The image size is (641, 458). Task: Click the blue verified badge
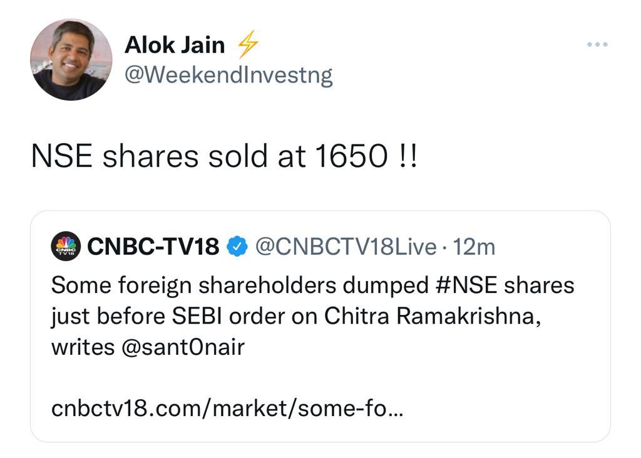(x=237, y=247)
